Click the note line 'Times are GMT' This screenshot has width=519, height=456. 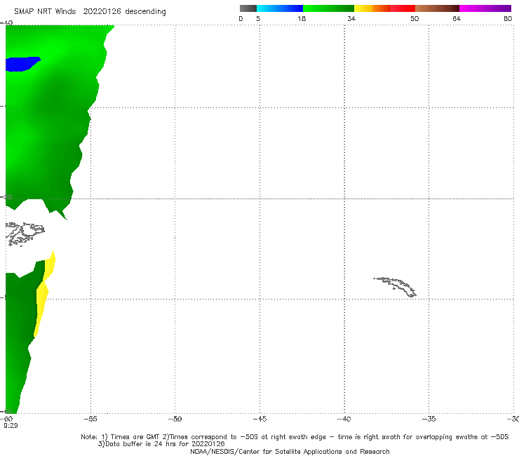click(x=295, y=437)
